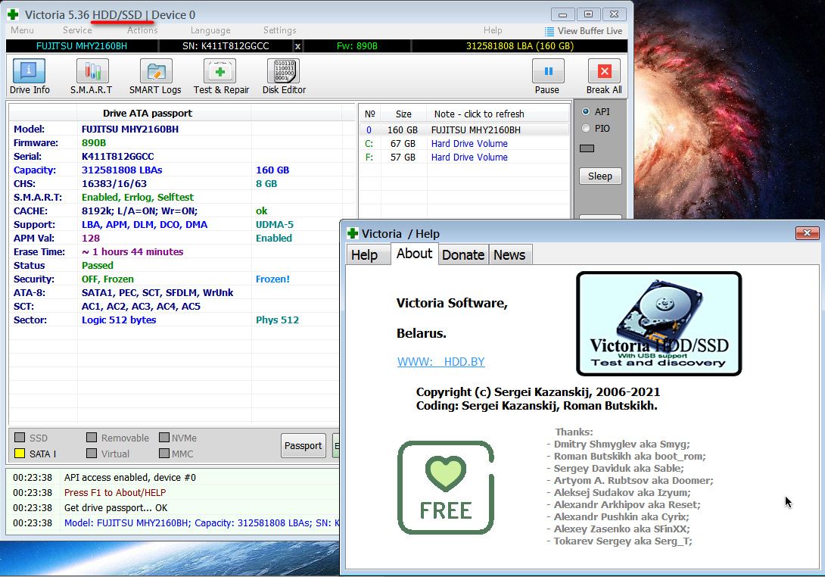This screenshot has height=577, width=825.
Task: Toggle the Removable indicator box
Action: tap(92, 438)
